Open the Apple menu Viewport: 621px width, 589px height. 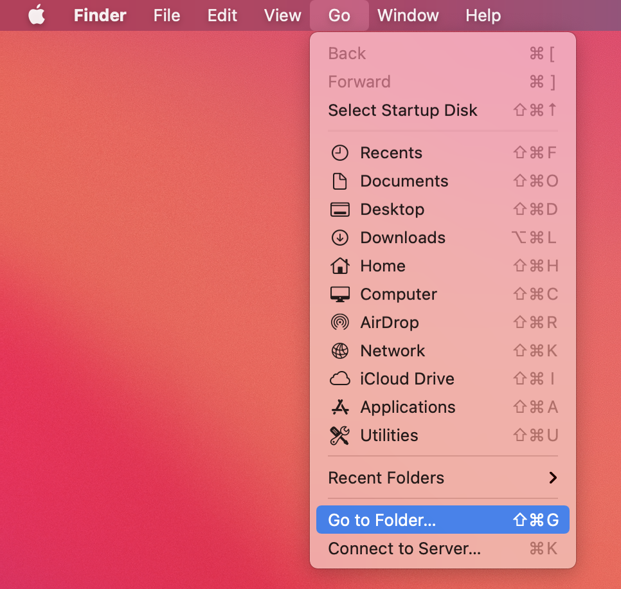[37, 15]
